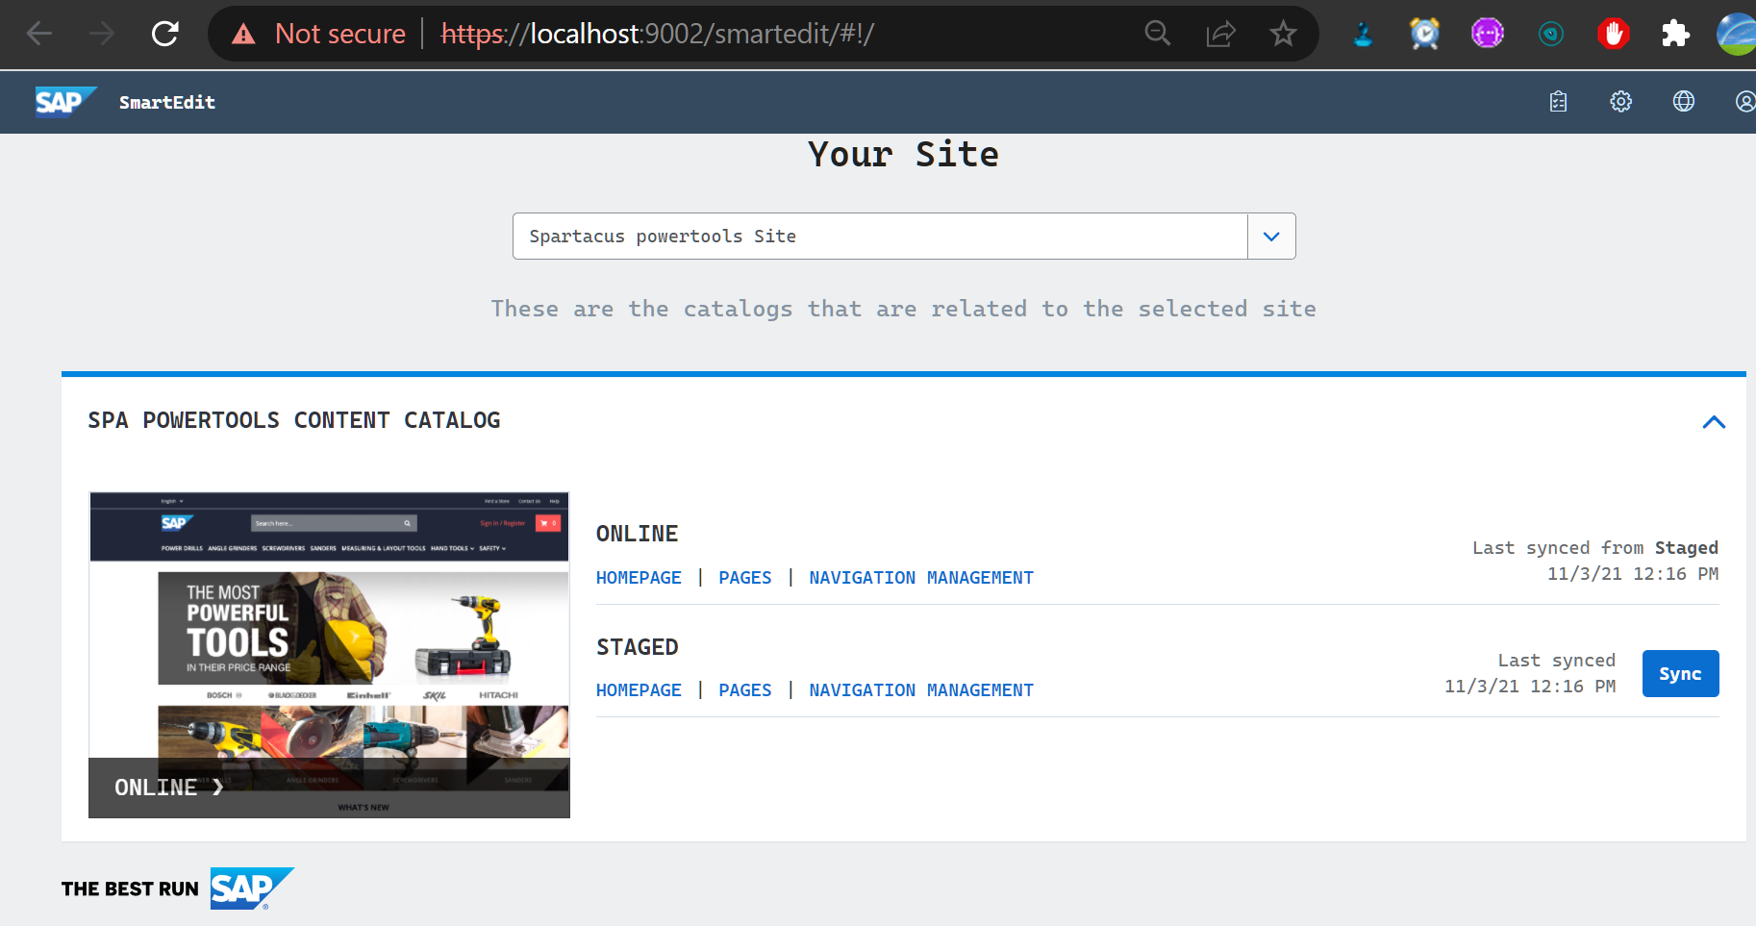Open the teal eye extension icon
Screen dimensions: 1756x926
coord(1550,33)
